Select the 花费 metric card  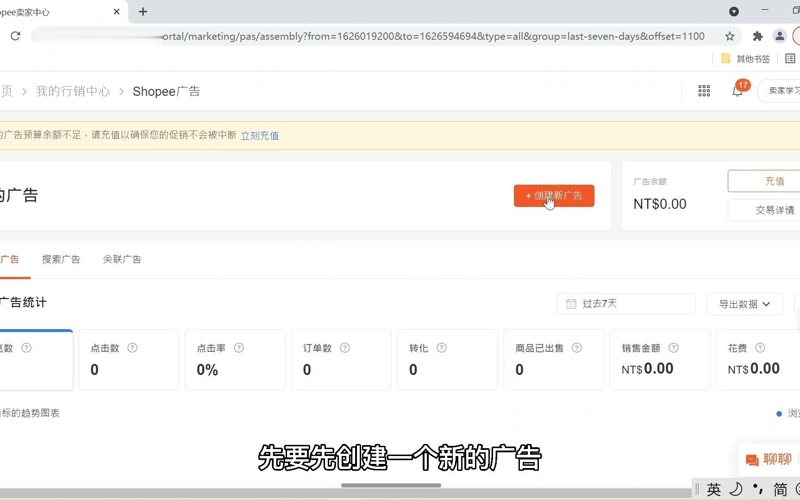(758, 360)
